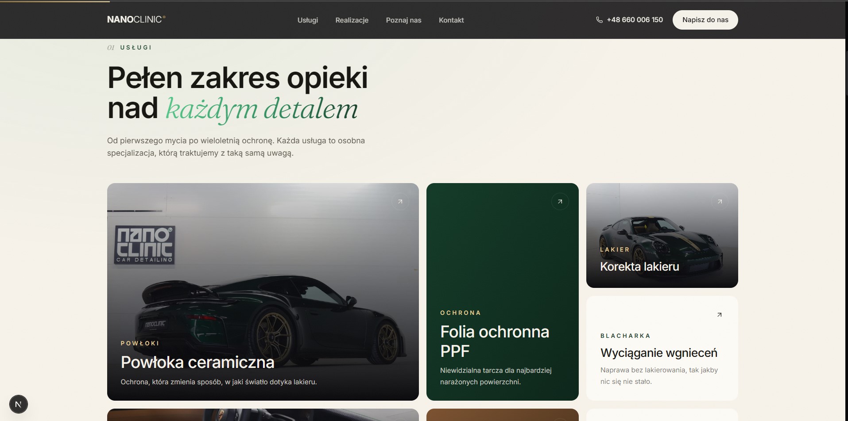Open the Folia ochronna PPF service title
Viewport: 848px width, 421px height.
pos(495,341)
